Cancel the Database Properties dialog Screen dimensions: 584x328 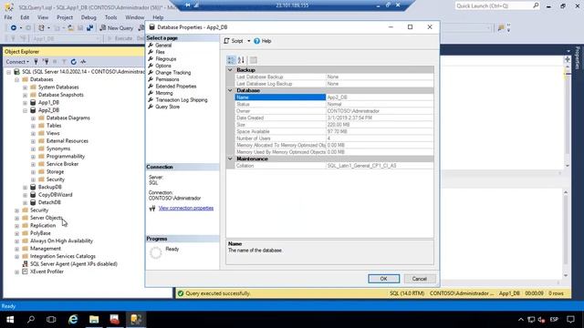pyautogui.click(x=419, y=279)
